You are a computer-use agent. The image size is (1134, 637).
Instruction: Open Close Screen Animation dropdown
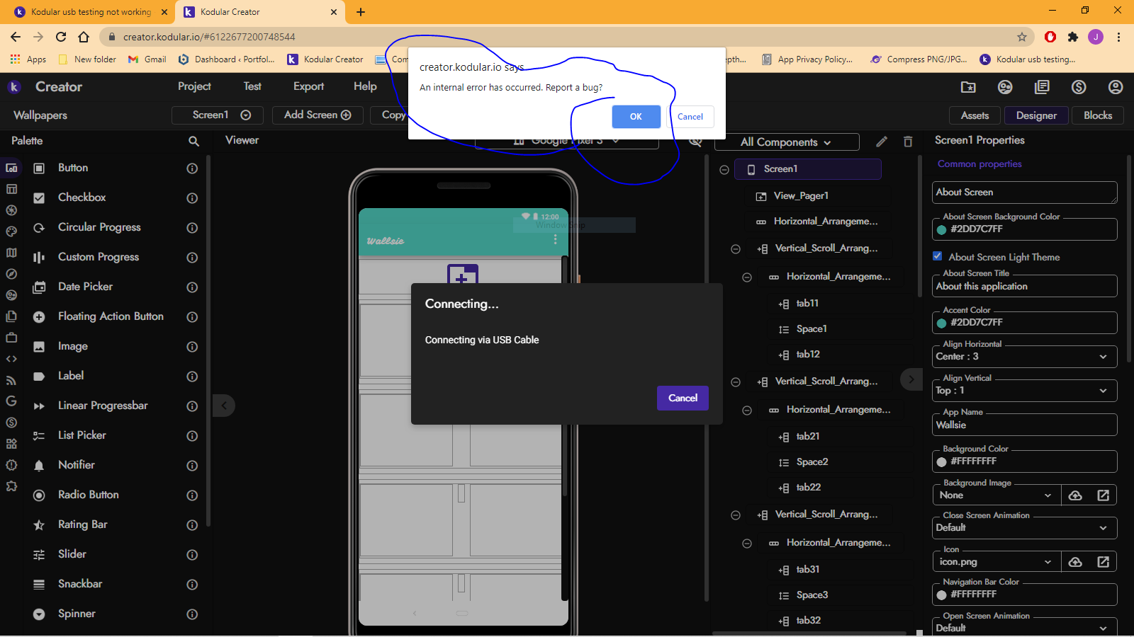tap(1024, 528)
